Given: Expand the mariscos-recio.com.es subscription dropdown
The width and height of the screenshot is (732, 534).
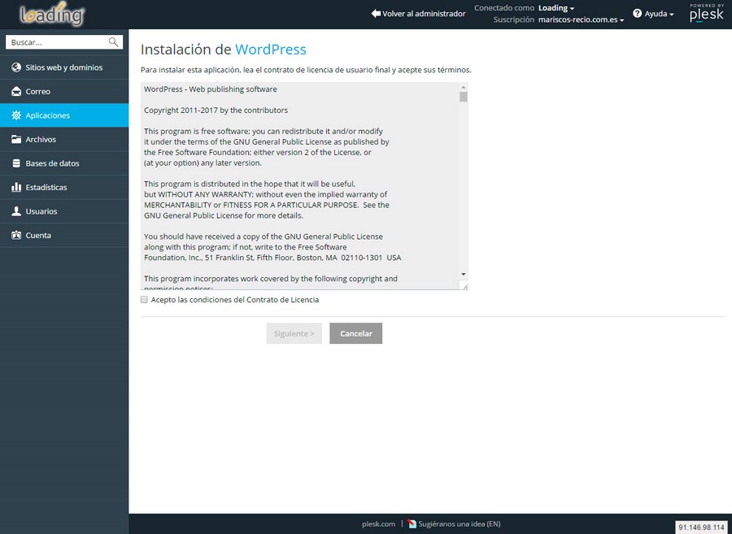Looking at the screenshot, I should [x=581, y=20].
